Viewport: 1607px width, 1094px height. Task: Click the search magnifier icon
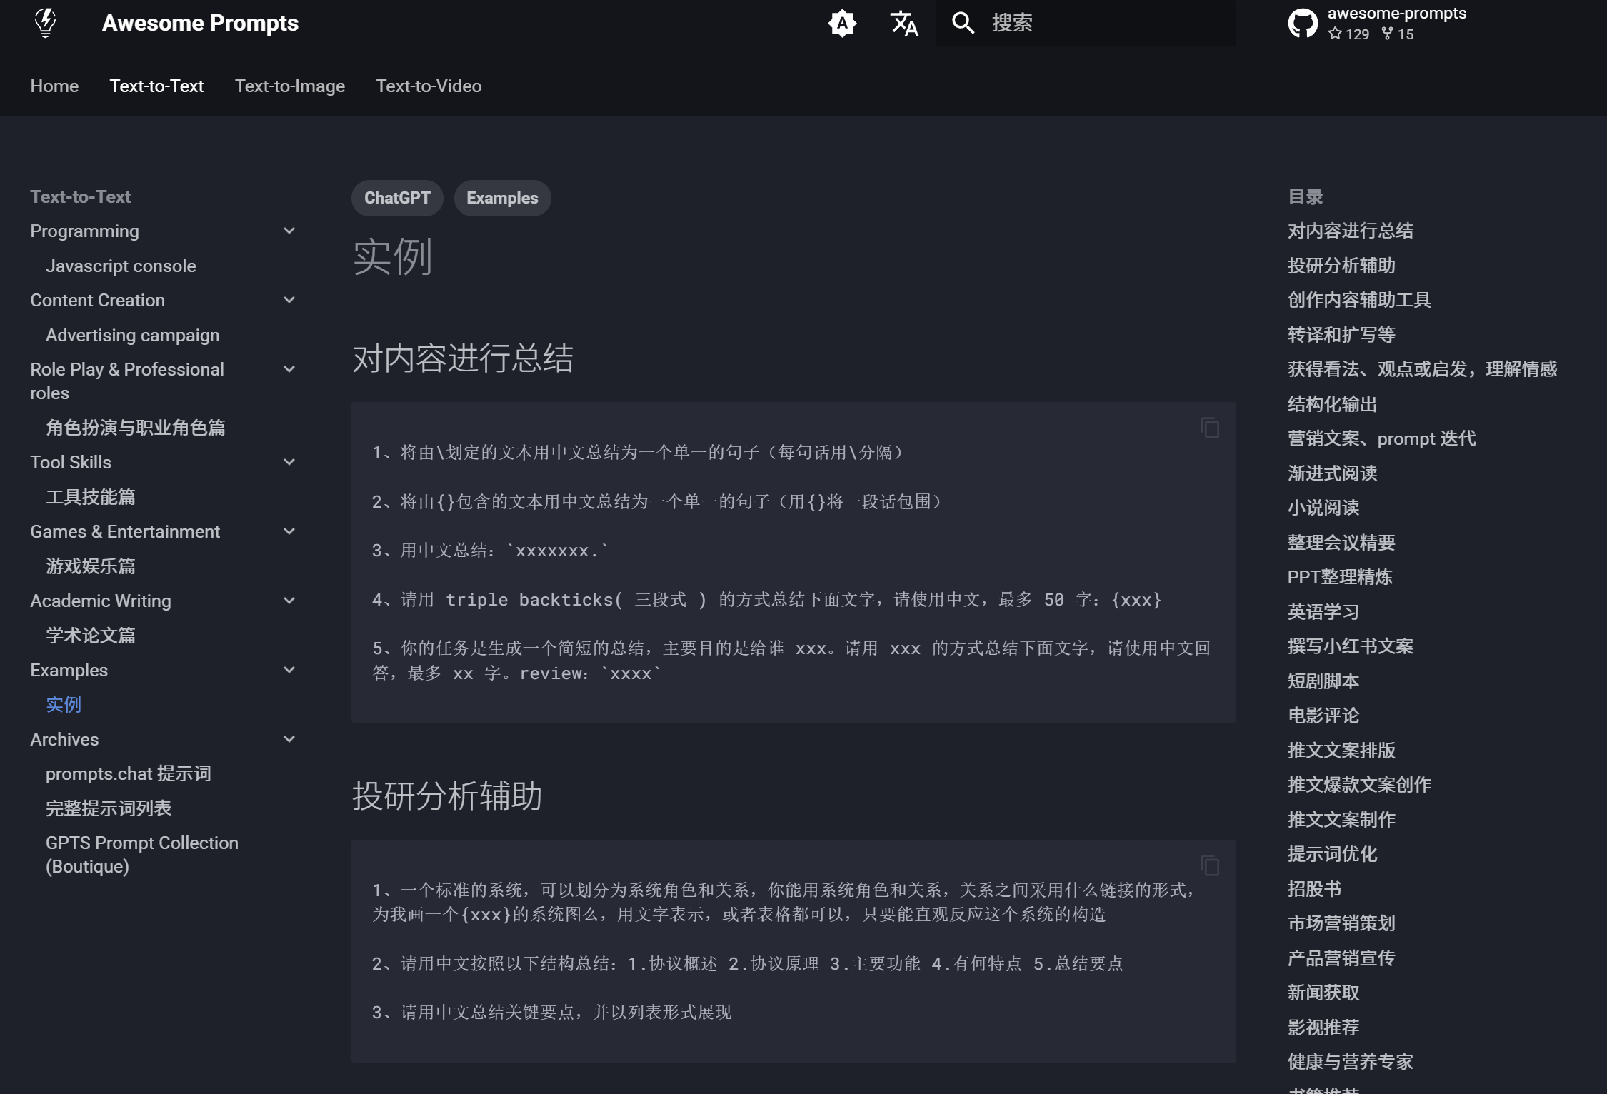[963, 23]
